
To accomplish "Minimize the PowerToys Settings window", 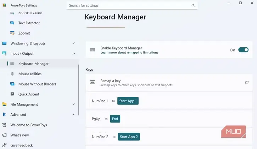I will (229, 3).
